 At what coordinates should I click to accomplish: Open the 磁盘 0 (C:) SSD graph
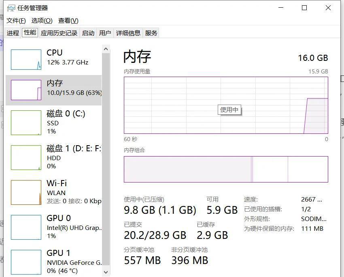[x=26, y=122]
